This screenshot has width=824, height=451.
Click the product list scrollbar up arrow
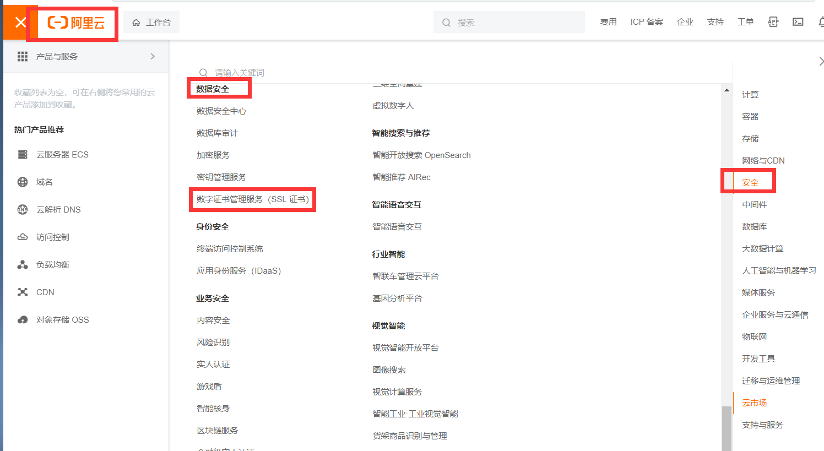pos(727,90)
